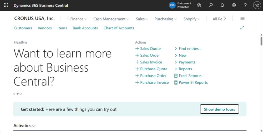Viewport: 263px width, 132px height.
Task: Open the Customers list link
Action: (23, 28)
